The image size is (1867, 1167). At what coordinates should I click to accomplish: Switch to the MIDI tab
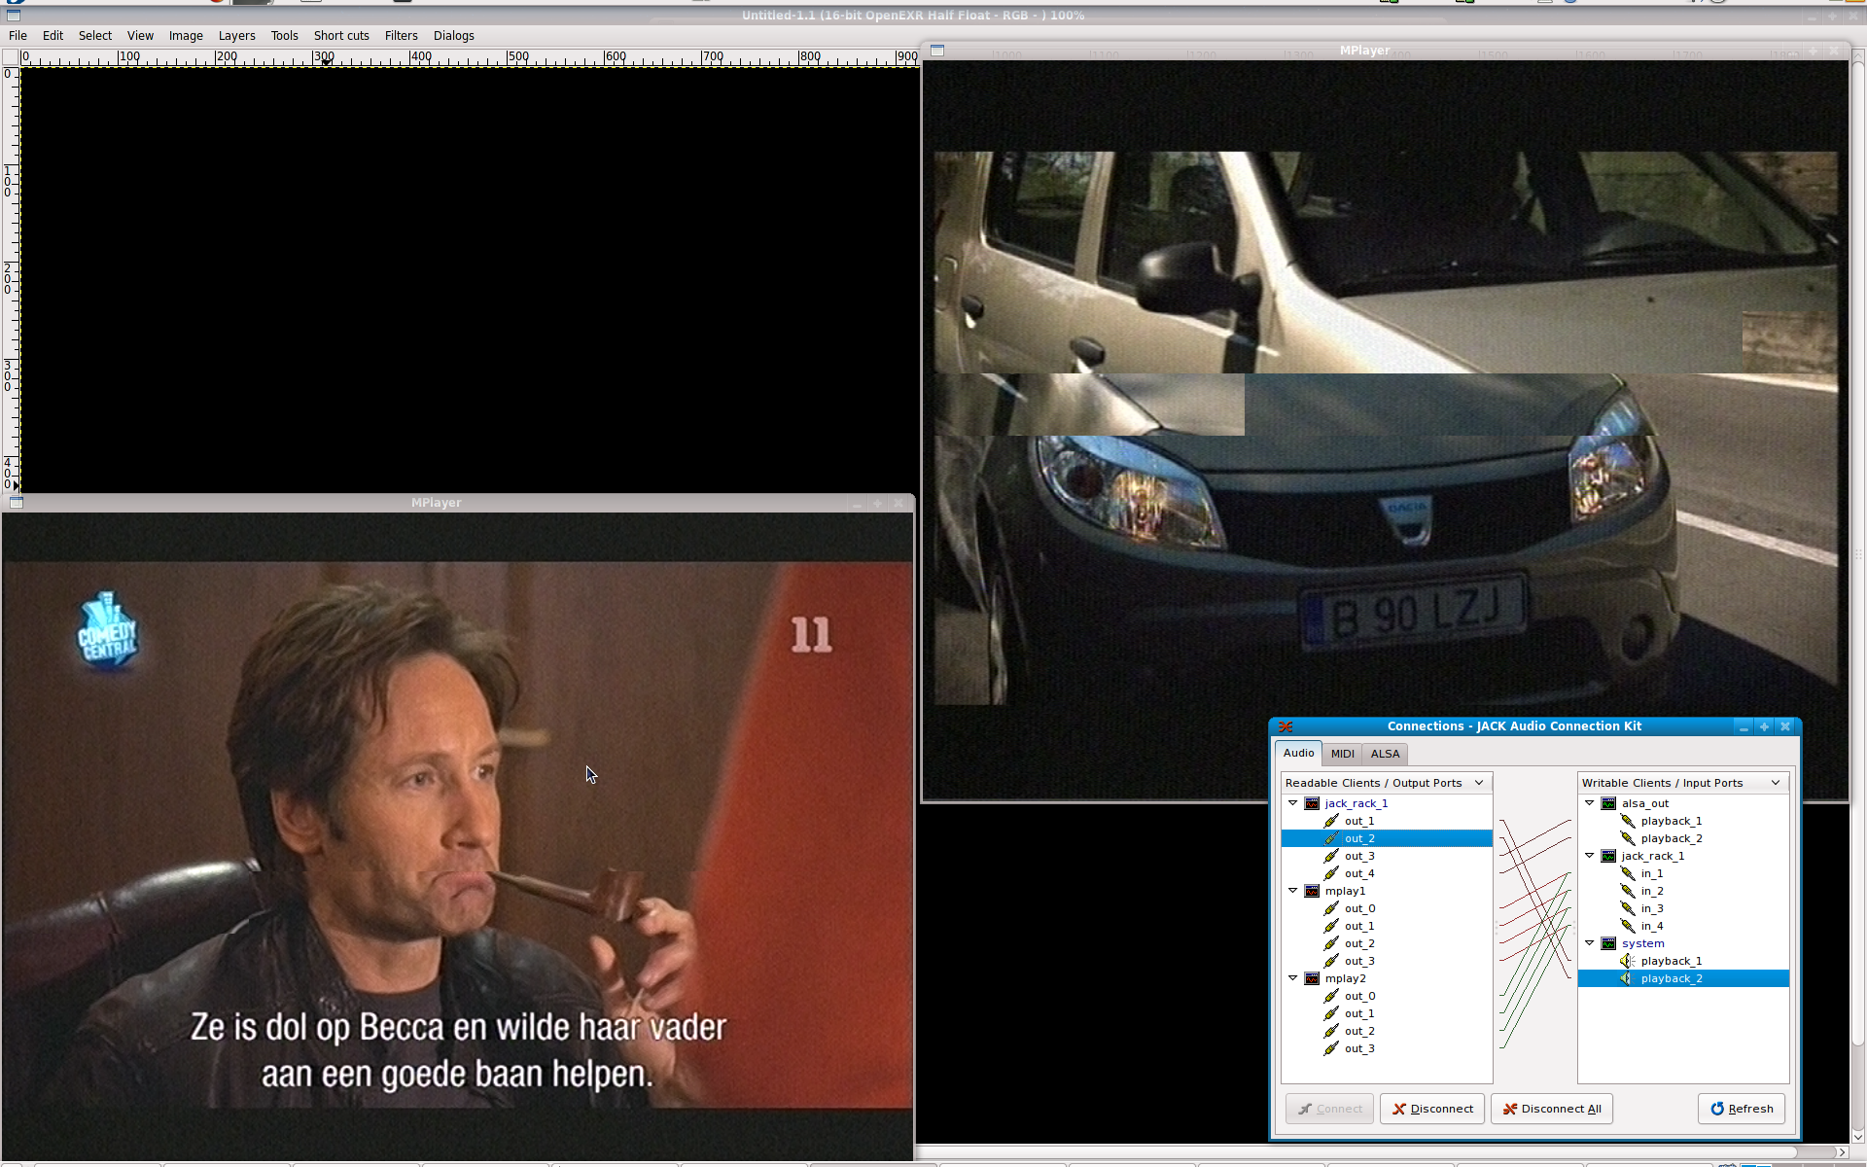1342,754
